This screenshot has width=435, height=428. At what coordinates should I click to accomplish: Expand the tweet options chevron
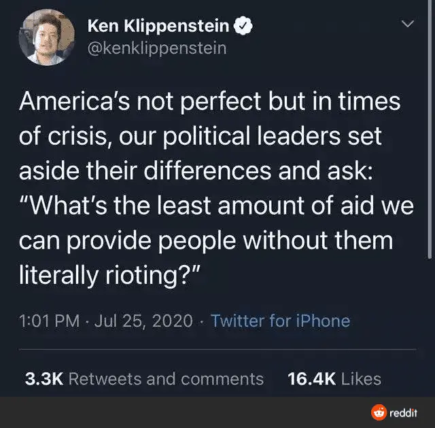coord(408,24)
